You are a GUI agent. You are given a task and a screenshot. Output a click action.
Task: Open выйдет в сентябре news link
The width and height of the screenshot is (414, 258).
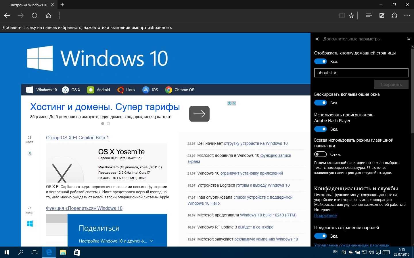coord(256,227)
